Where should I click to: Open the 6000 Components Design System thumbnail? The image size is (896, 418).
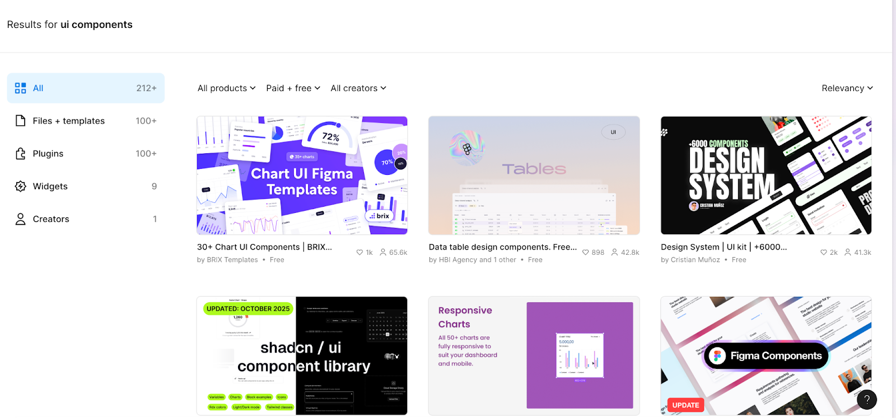[x=766, y=175]
